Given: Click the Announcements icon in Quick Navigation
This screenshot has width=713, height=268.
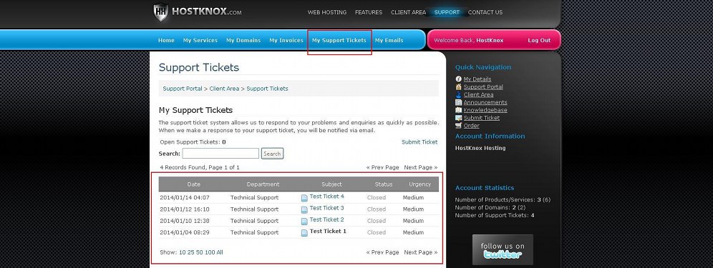Looking at the screenshot, I should [x=458, y=102].
